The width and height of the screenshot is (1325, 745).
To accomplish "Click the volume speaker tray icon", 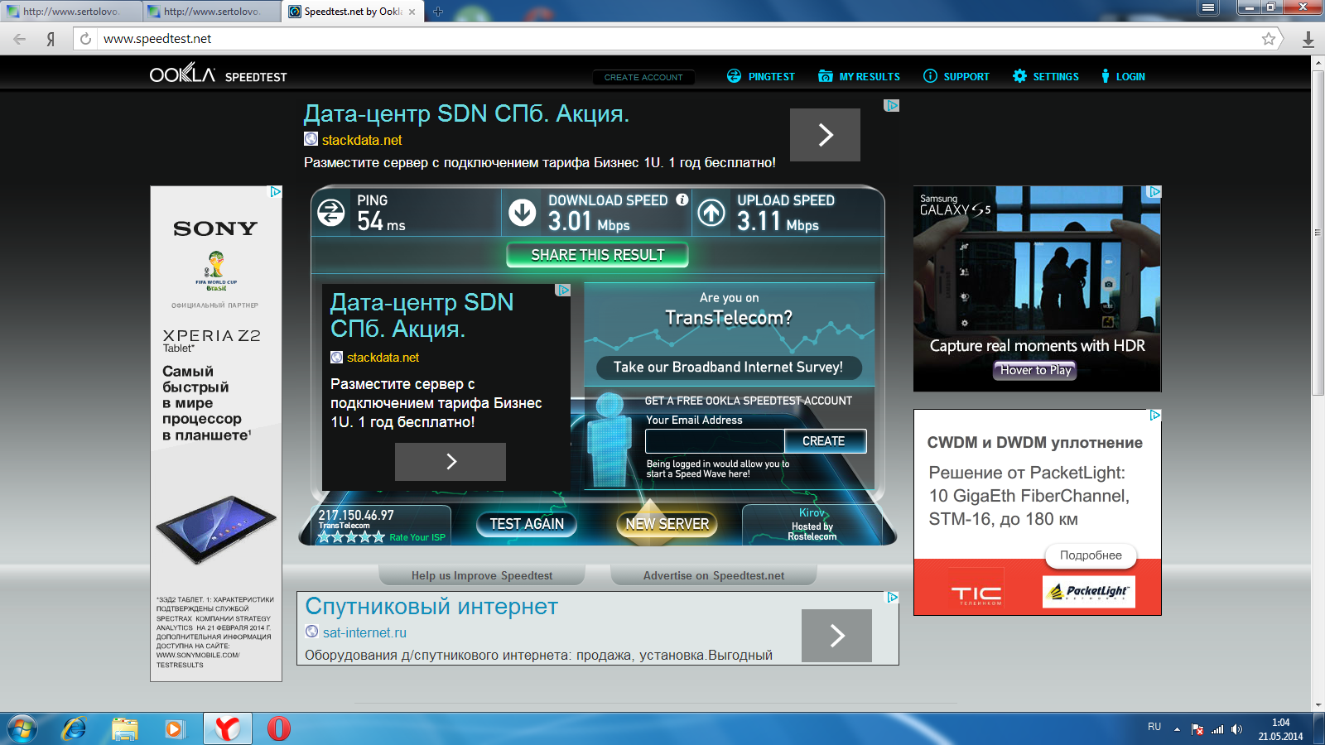I will [1236, 729].
